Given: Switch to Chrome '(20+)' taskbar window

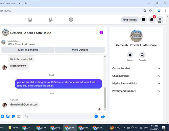Looking at the screenshot, I should [x=56, y=128].
